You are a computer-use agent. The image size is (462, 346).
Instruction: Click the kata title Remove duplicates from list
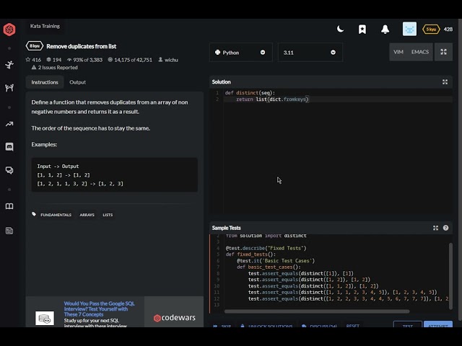tap(82, 46)
